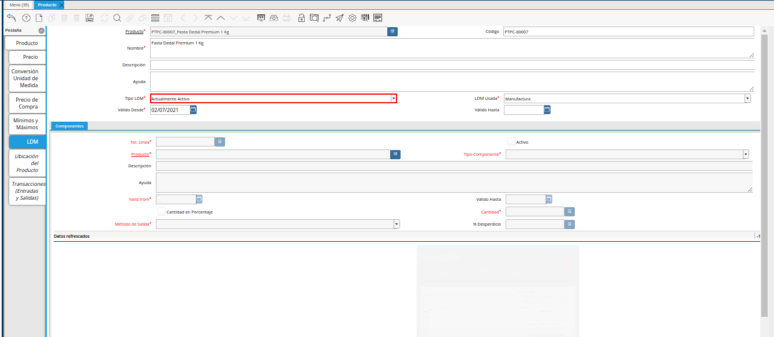774x337 pixels.
Task: Click the Código input field
Action: click(x=629, y=32)
